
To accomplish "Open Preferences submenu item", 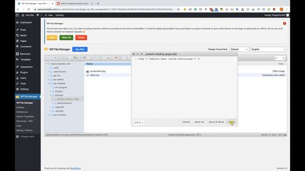I will 22,112.
